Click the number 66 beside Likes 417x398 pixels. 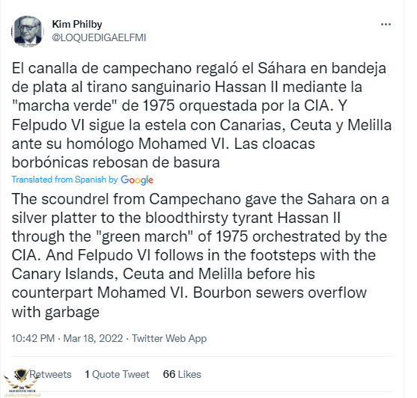pyautogui.click(x=169, y=374)
